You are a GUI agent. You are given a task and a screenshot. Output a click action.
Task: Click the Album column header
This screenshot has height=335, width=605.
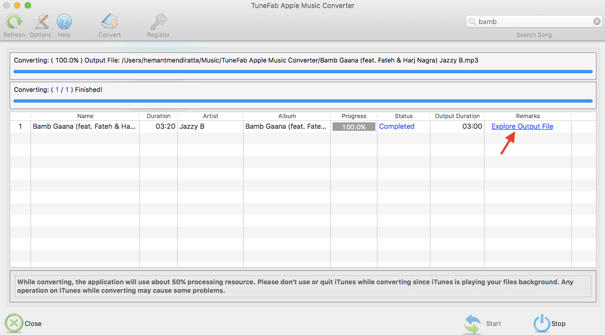286,116
